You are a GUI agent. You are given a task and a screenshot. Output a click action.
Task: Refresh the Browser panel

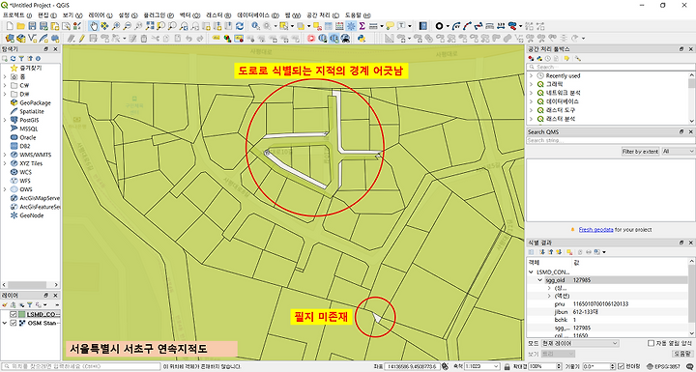(x=13, y=59)
